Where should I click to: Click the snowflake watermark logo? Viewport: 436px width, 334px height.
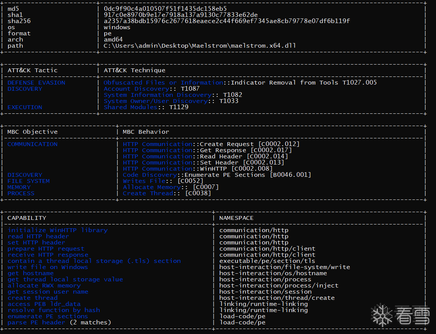click(381, 314)
